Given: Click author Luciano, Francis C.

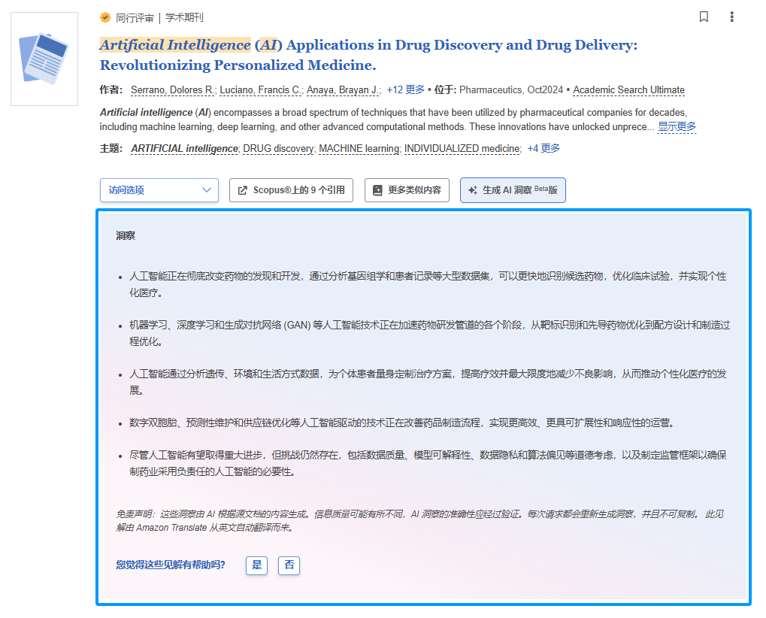Looking at the screenshot, I should pos(260,90).
